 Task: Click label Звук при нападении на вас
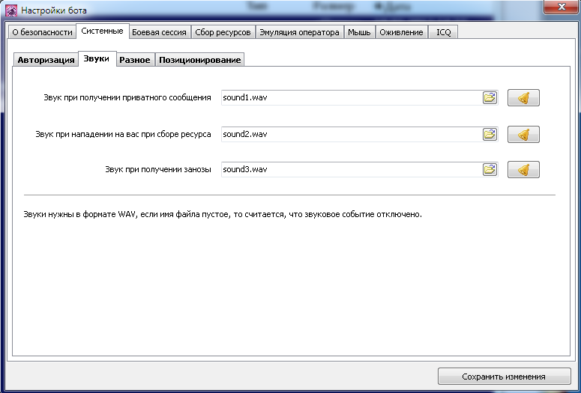pyautogui.click(x=123, y=134)
